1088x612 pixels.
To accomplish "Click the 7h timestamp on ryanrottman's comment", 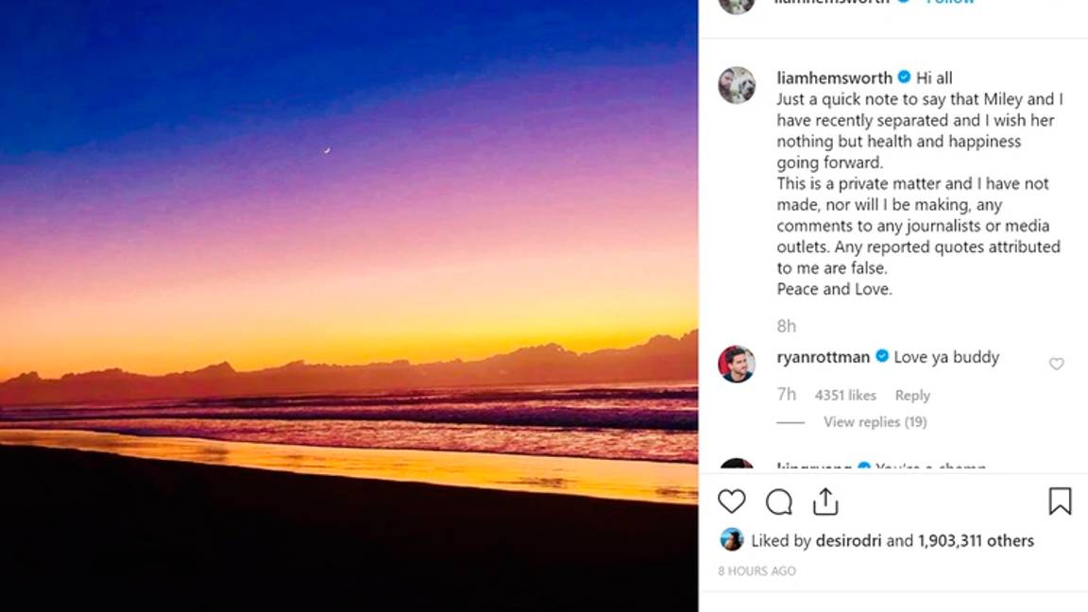I will point(786,395).
